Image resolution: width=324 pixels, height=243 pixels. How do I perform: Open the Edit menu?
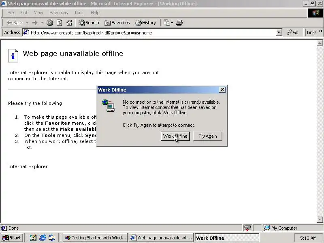coord(24,13)
